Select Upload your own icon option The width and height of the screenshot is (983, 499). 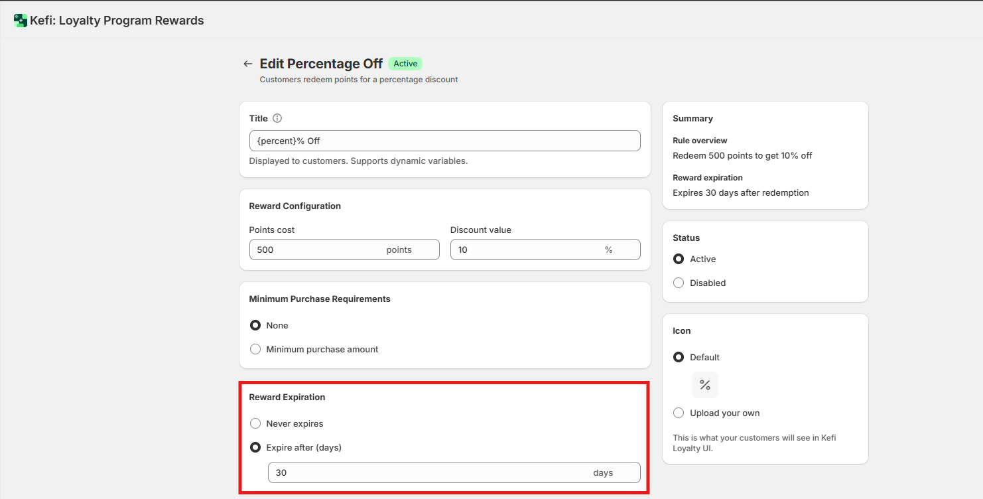coord(679,413)
